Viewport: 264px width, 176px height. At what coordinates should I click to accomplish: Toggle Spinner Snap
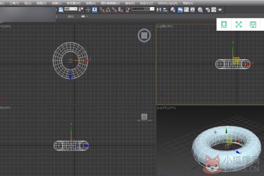coord(121,10)
